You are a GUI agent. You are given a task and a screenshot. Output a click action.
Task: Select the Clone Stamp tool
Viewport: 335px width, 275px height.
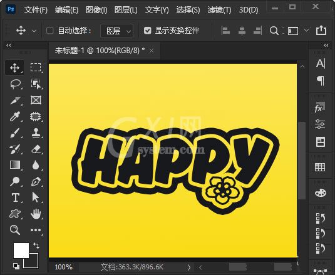point(36,132)
